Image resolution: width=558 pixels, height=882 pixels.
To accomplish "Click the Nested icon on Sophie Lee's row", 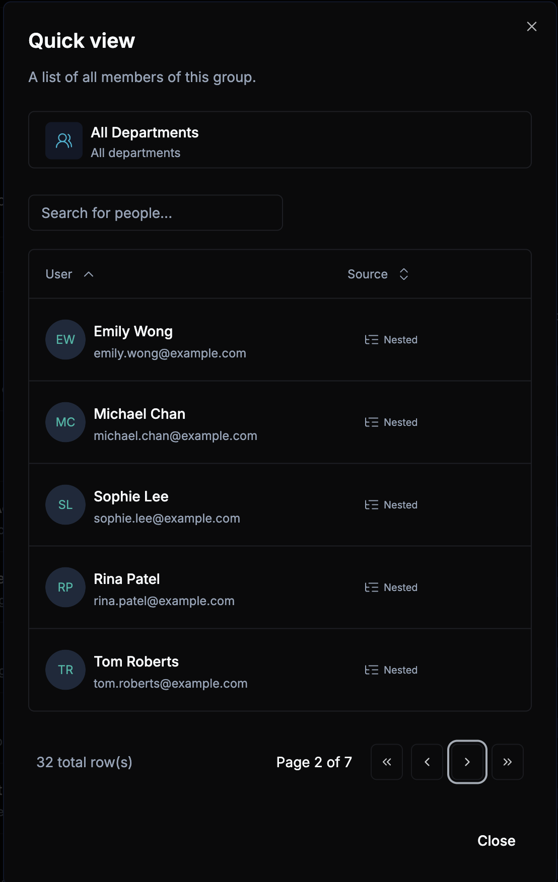I will (x=372, y=504).
